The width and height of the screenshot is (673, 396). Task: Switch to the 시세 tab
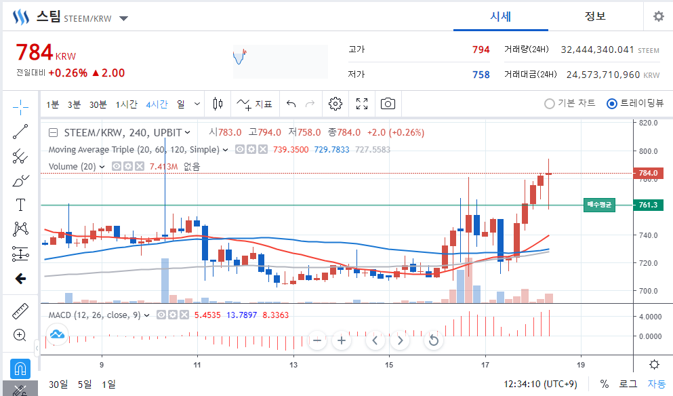(x=500, y=16)
